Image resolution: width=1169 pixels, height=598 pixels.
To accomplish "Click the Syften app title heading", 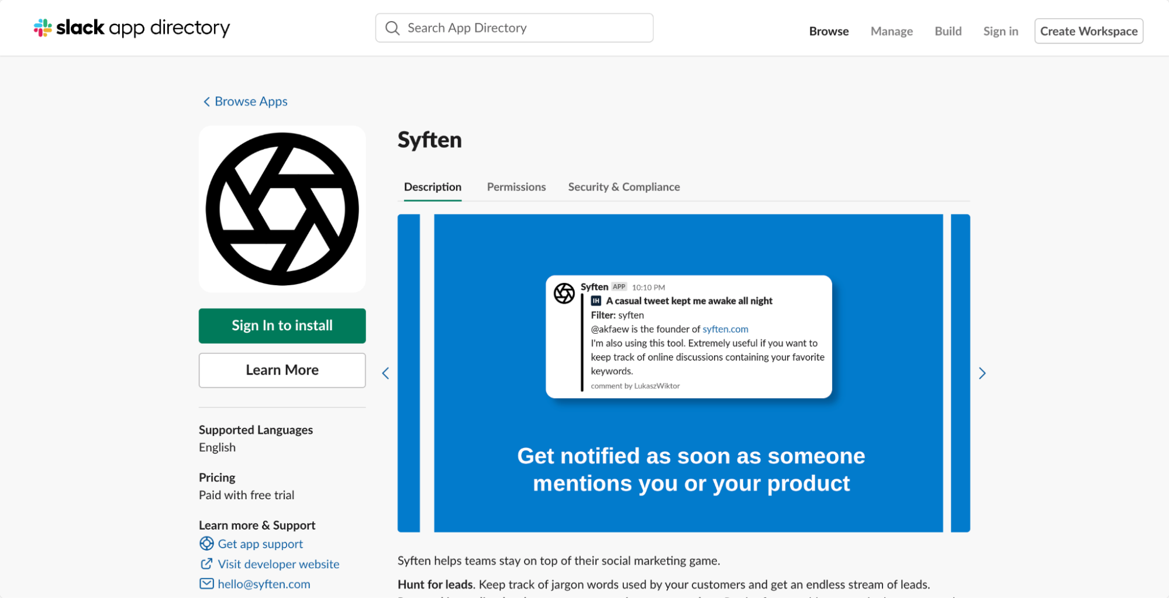I will coord(430,140).
